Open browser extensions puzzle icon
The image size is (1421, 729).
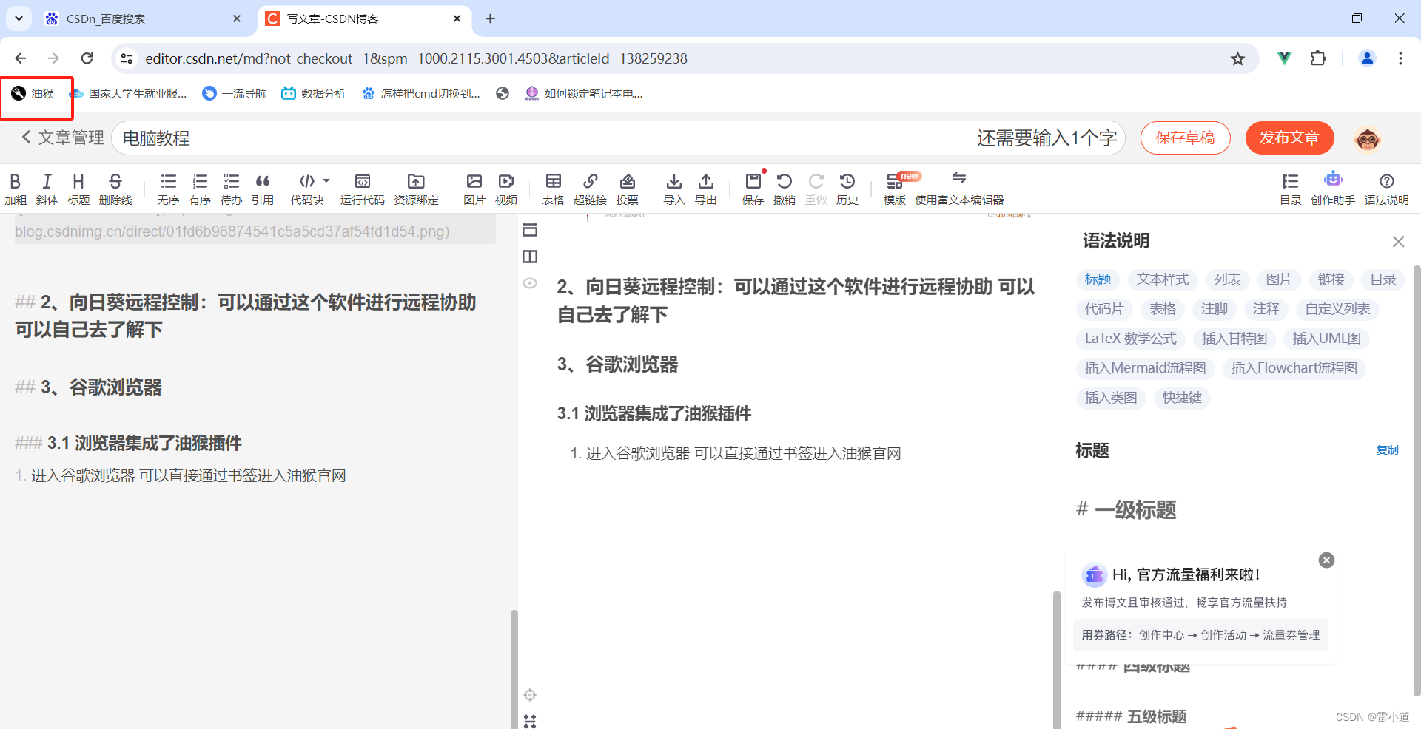[x=1318, y=58]
